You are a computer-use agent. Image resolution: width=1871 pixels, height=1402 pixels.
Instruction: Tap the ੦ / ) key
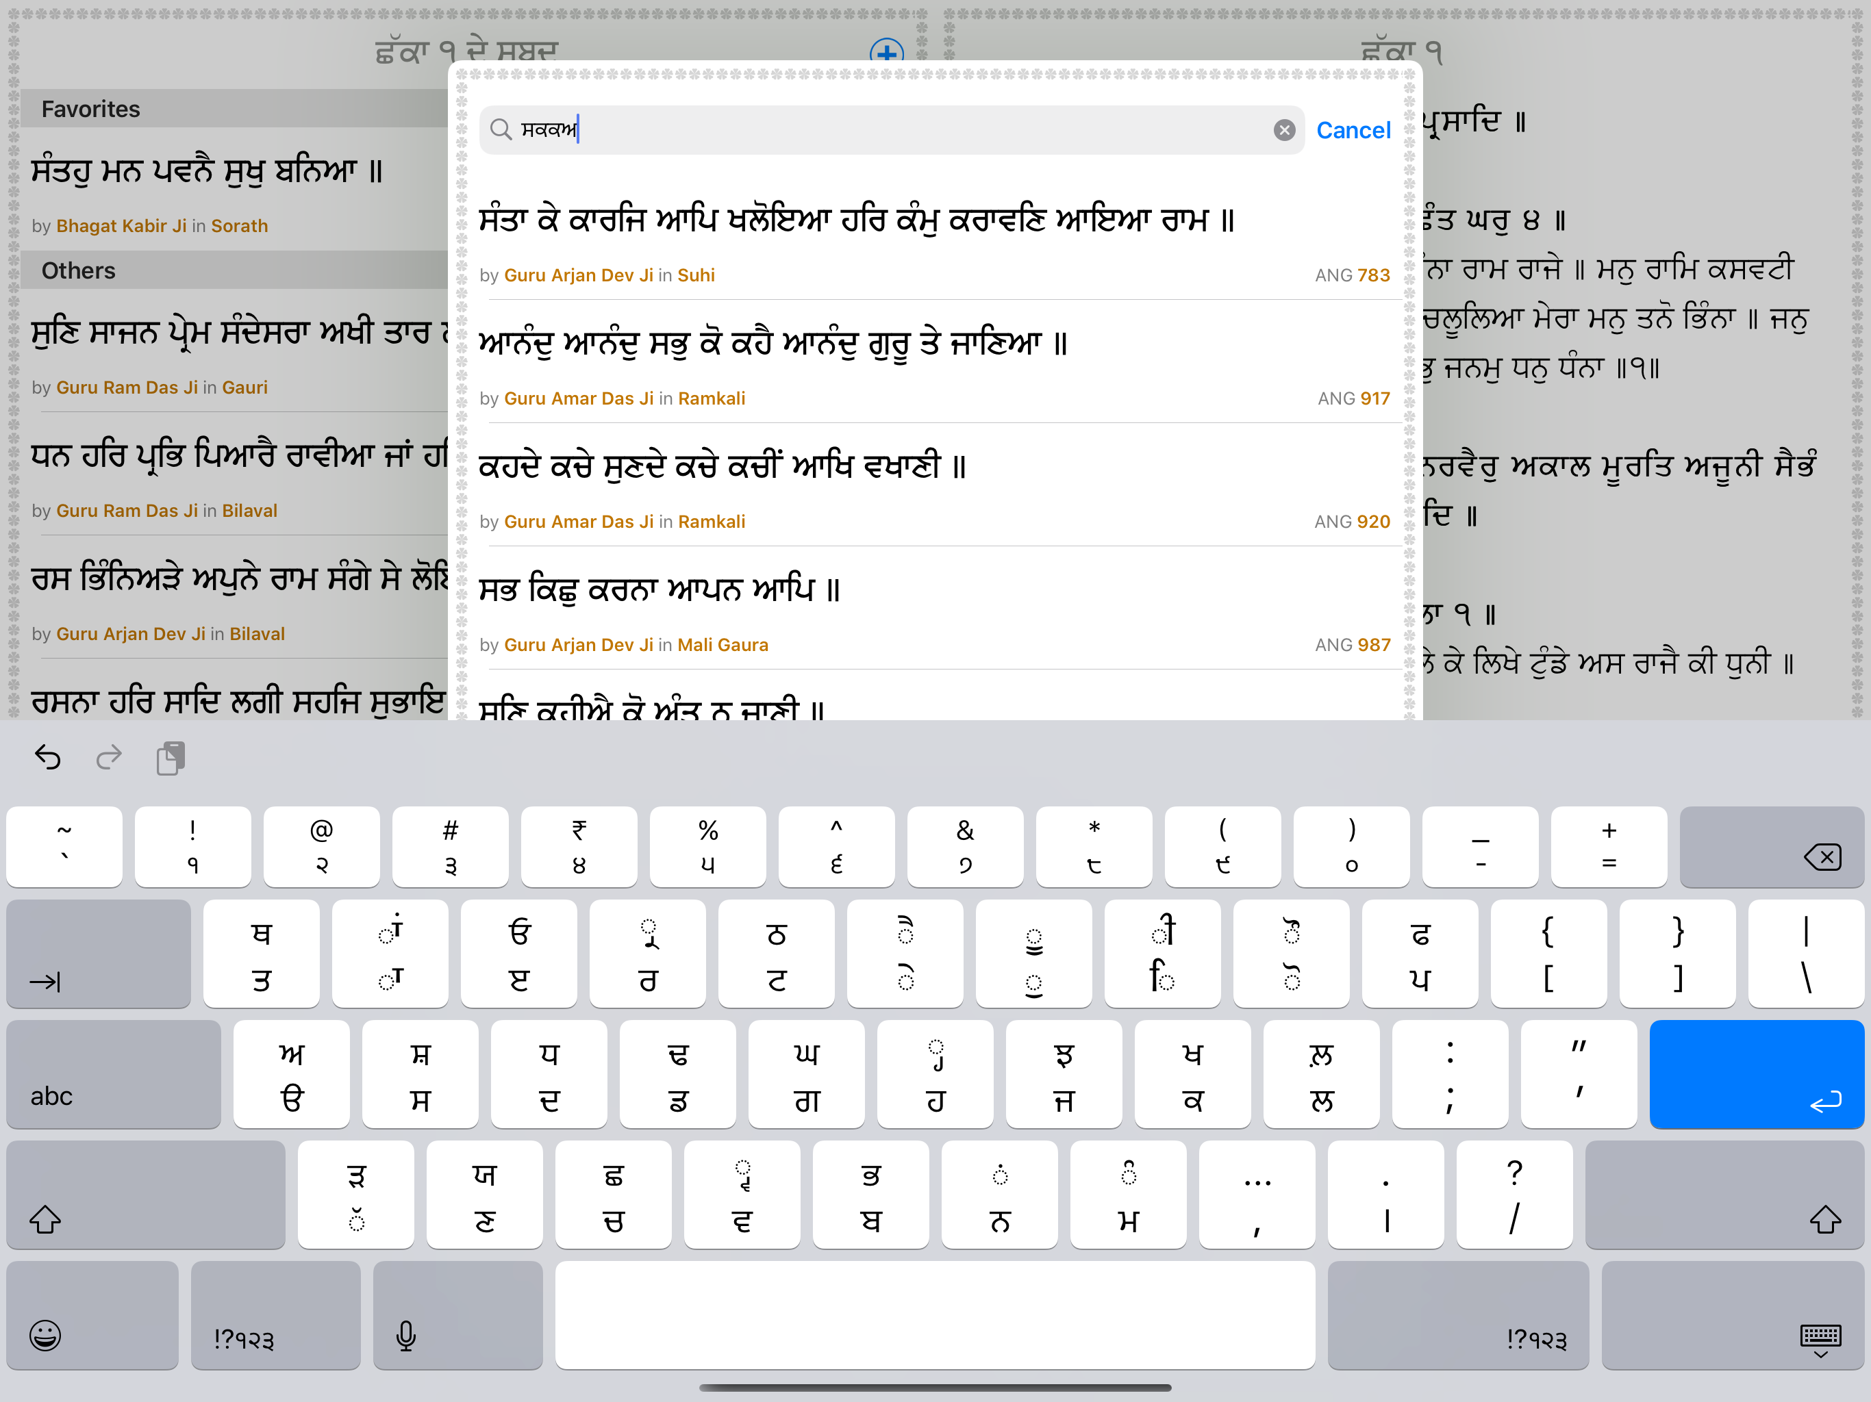(x=1352, y=846)
